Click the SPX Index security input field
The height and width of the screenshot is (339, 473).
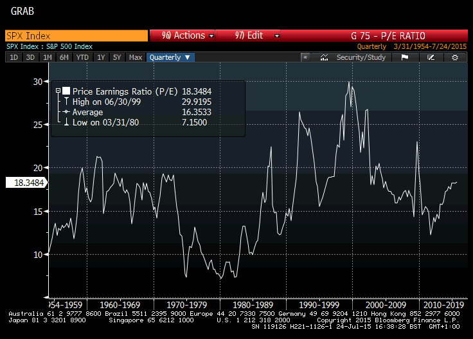[x=76, y=35]
